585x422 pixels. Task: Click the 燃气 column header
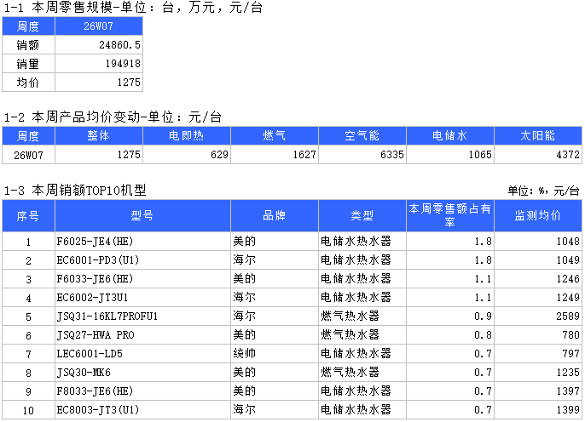point(274,136)
